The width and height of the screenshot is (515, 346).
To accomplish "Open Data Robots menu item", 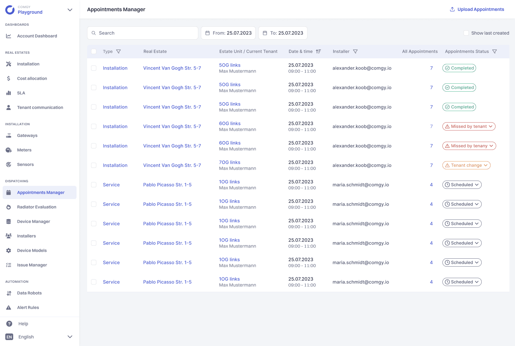I will tap(40, 293).
